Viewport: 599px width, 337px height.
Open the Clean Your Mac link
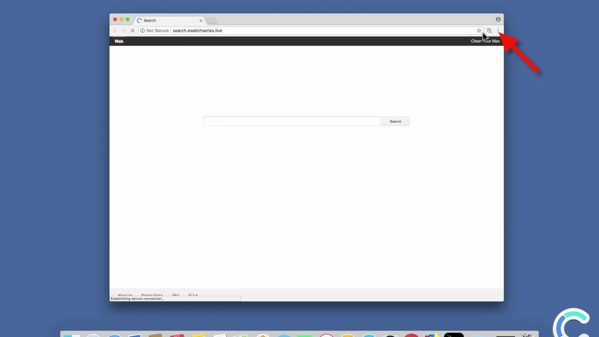coord(485,41)
